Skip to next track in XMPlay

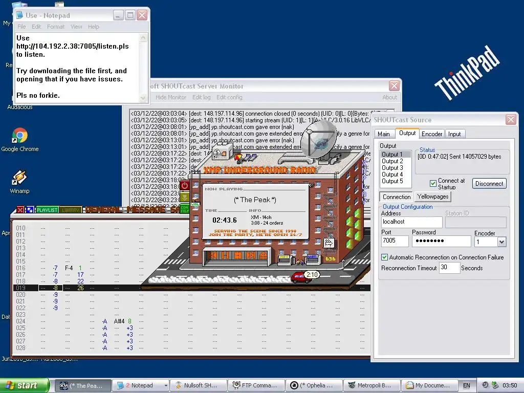251,256
